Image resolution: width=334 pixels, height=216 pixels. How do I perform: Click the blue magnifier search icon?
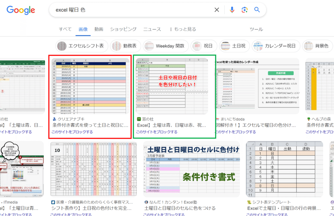[257, 10]
